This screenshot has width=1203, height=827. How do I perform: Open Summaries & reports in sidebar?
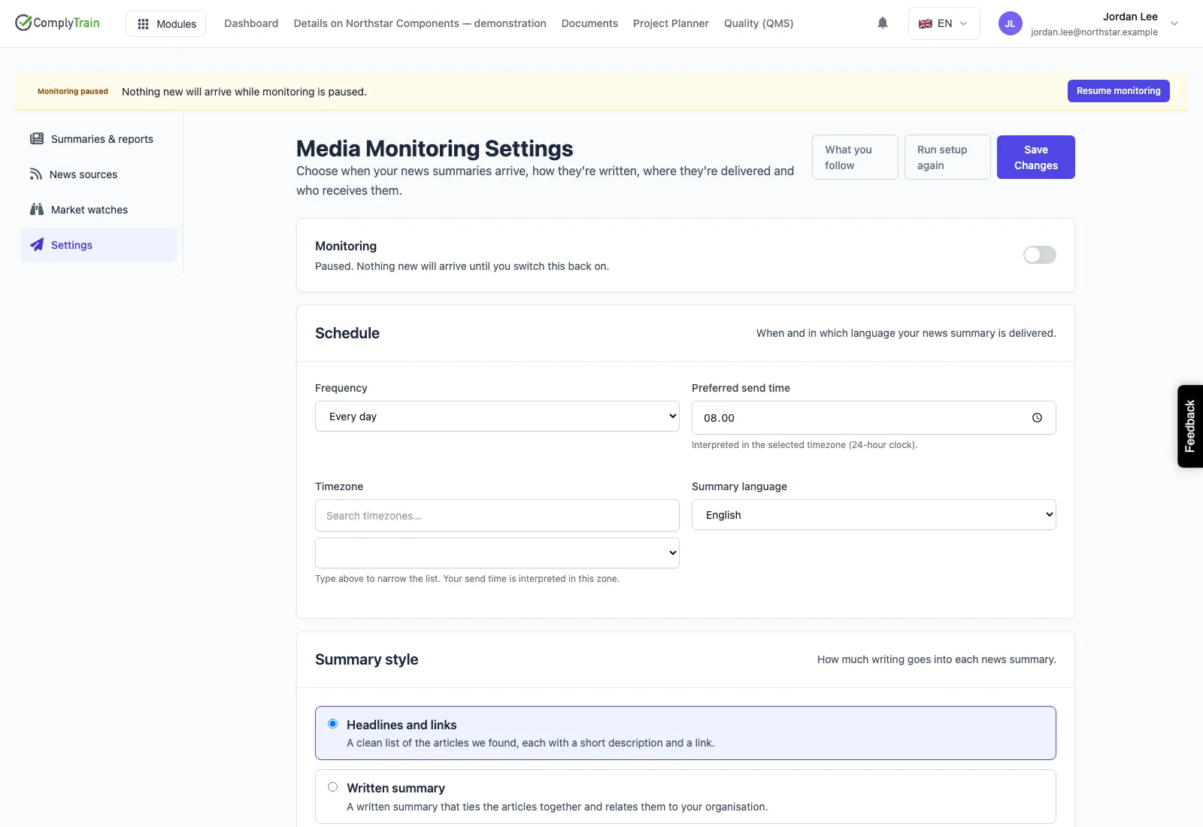pos(98,139)
